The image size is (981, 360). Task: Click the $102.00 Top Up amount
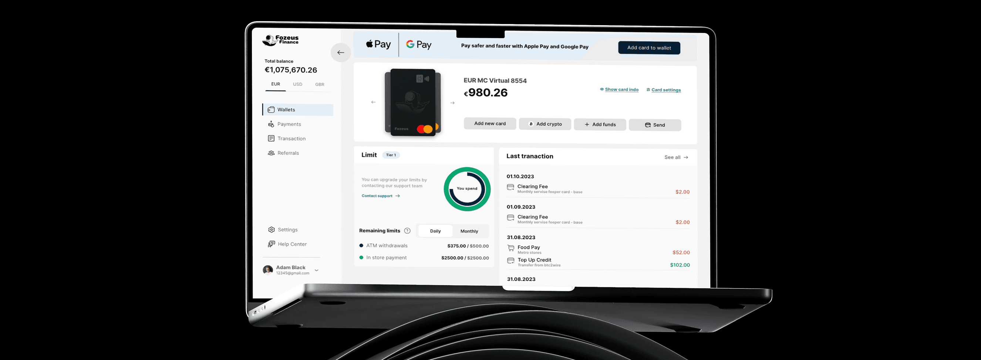(680, 265)
